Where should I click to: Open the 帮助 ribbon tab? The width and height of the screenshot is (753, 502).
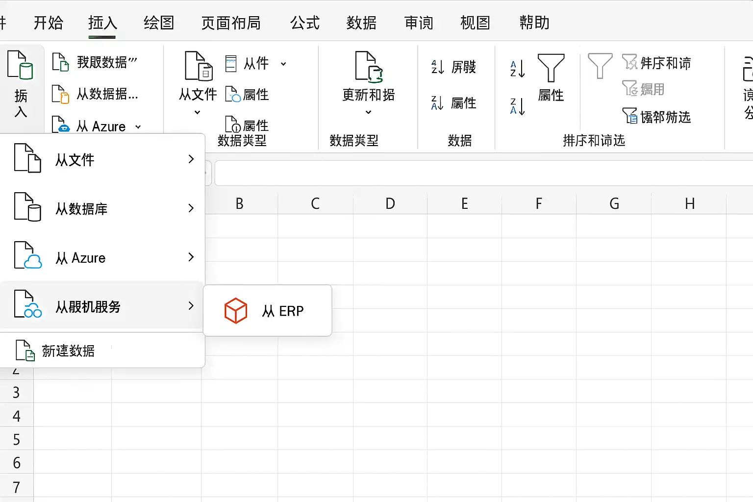pyautogui.click(x=534, y=23)
